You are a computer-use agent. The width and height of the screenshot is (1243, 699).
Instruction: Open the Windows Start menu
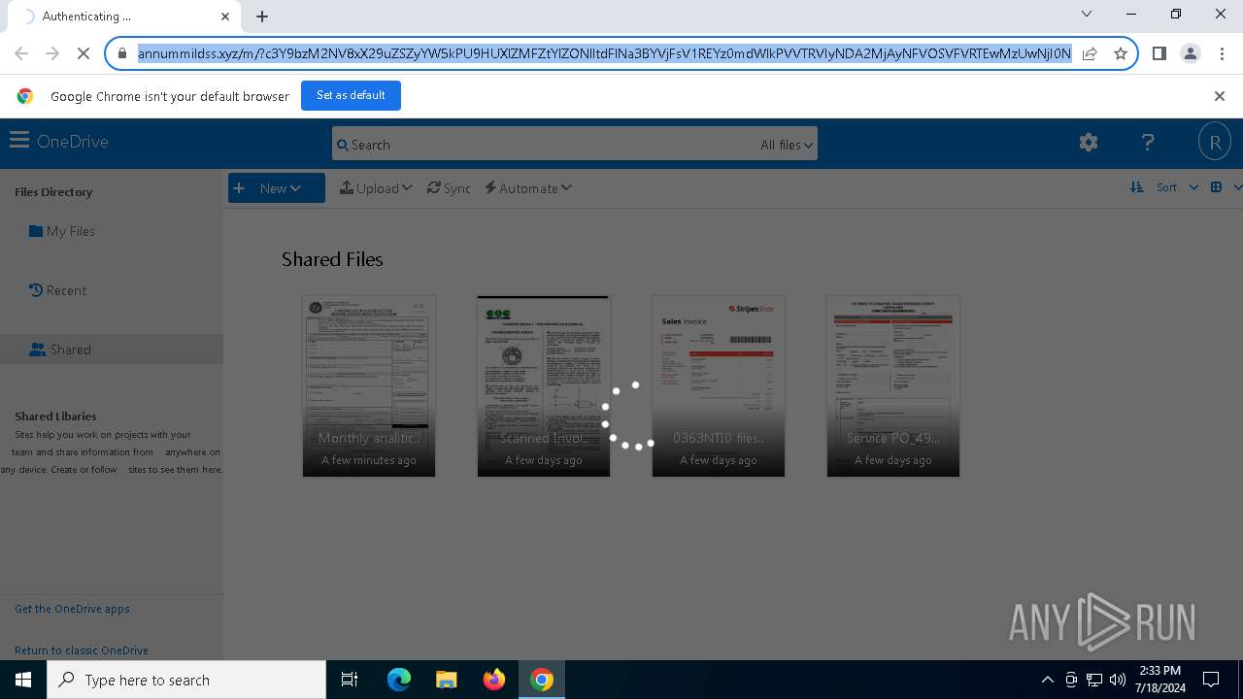[x=23, y=680]
